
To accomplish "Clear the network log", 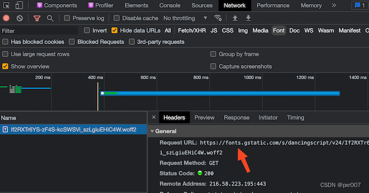I will [20, 18].
